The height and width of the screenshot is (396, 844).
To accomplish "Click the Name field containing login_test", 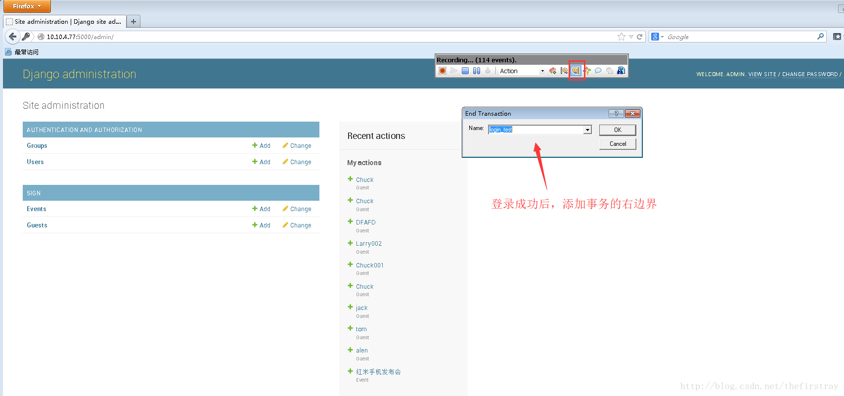I will pos(536,130).
